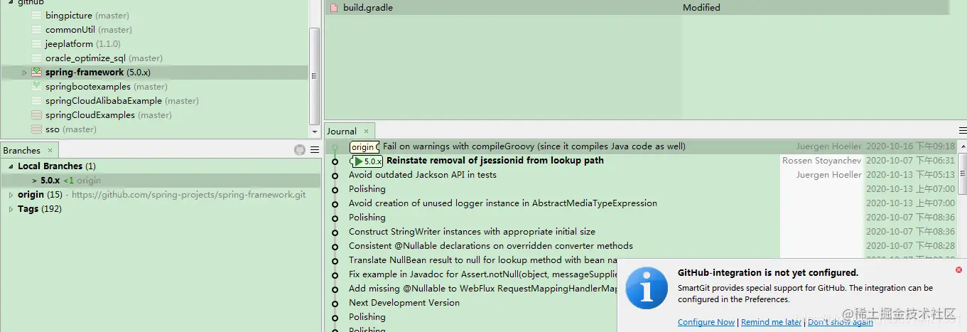This screenshot has width=967, height=332.
Task: Click the bingpicture repository icon
Action: click(x=36, y=16)
